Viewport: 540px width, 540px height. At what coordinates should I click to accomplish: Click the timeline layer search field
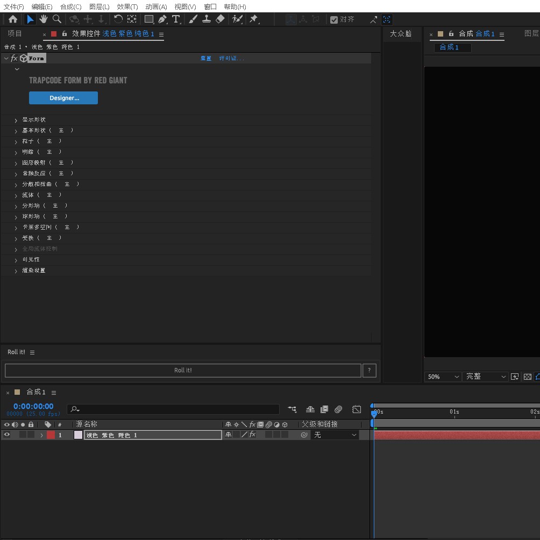click(173, 409)
